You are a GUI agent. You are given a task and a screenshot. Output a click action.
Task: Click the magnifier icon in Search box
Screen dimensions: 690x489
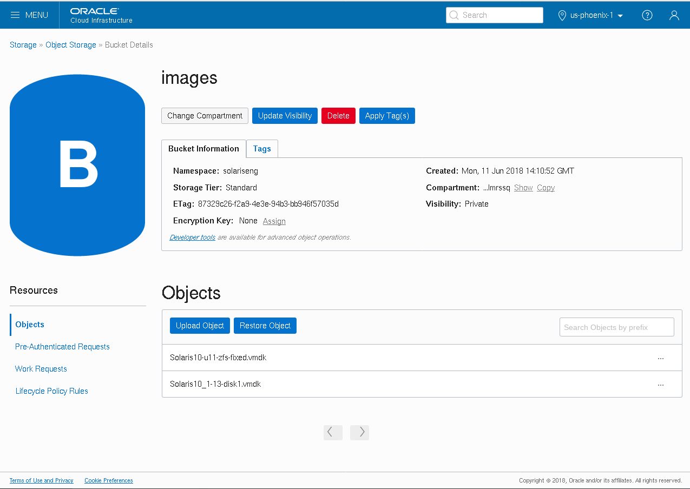pyautogui.click(x=454, y=15)
